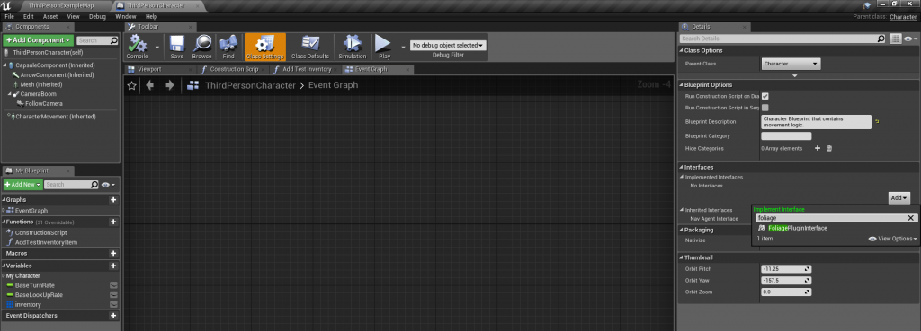Go back with the graph left arrow
Viewport: 921px width, 331px height.
coord(150,85)
